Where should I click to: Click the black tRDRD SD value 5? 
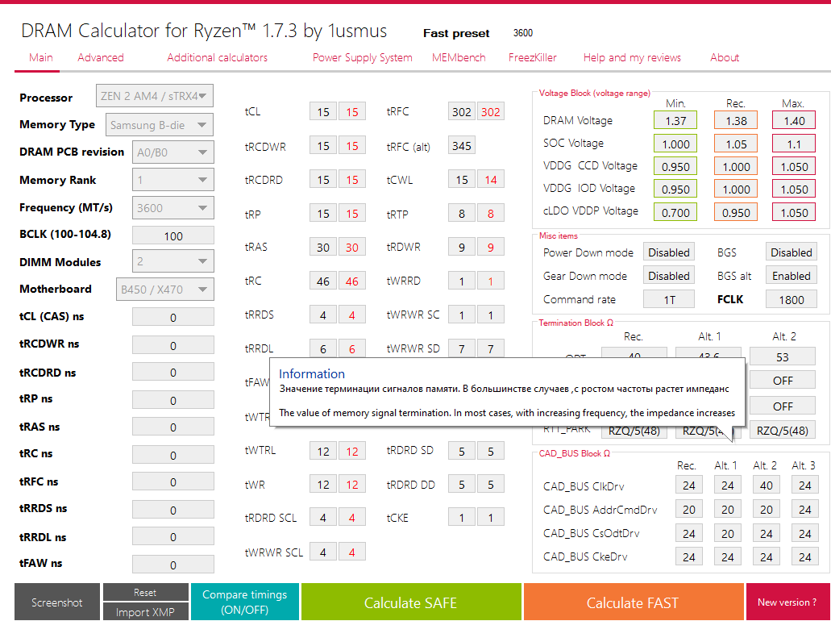(462, 451)
